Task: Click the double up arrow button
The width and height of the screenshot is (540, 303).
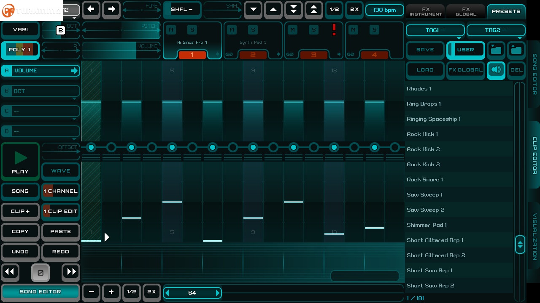Action: 314,9
